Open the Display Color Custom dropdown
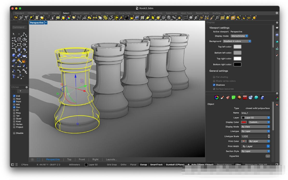 click(259, 122)
